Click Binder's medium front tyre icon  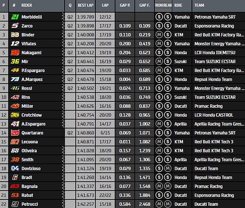[159, 35]
